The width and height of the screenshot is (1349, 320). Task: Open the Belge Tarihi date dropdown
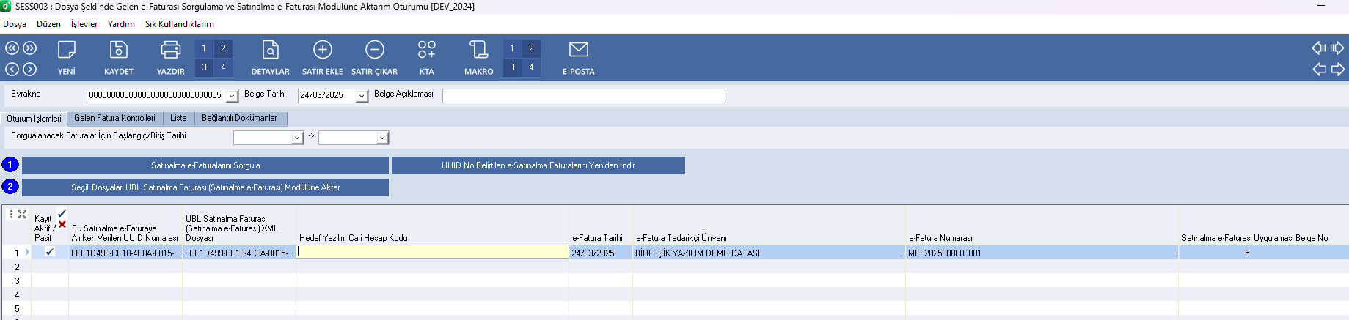[362, 96]
